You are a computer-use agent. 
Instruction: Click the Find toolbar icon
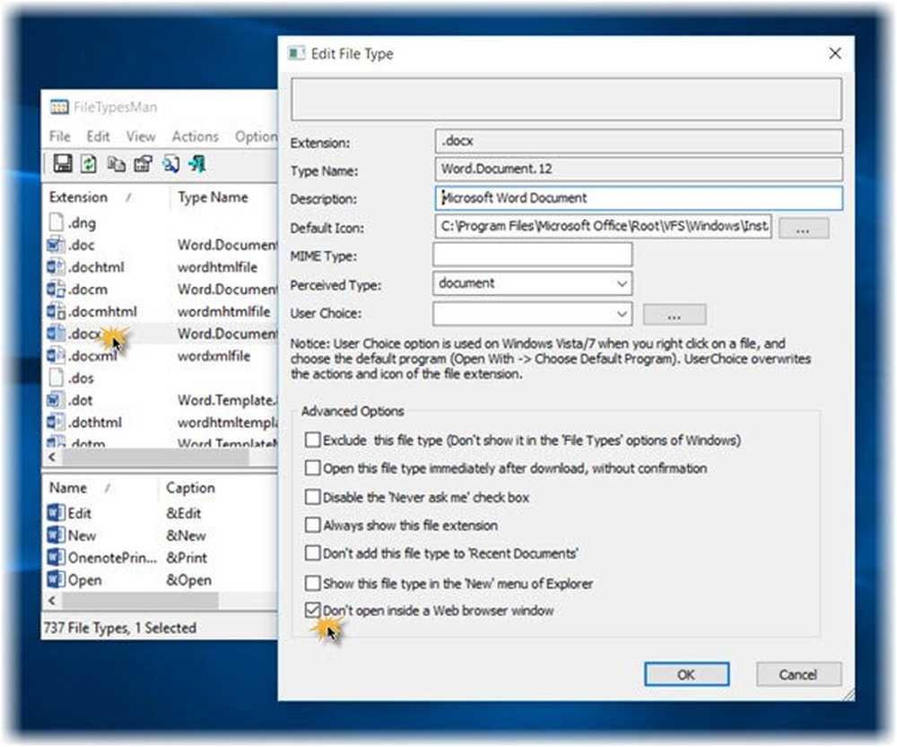[170, 164]
